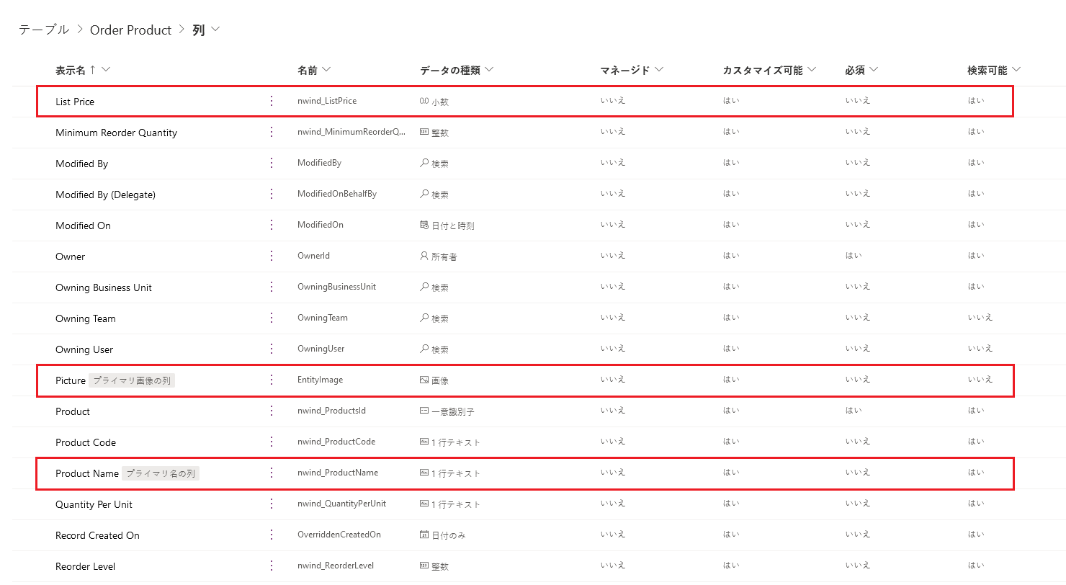Open the 検索可能 column dropdown
The width and height of the screenshot is (1066, 585).
[1016, 70]
